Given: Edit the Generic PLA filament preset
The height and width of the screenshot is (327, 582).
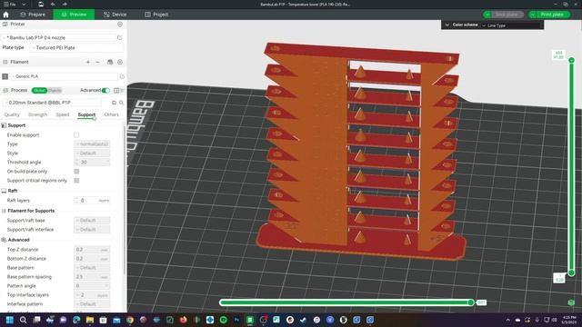Looking at the screenshot, I should [122, 76].
